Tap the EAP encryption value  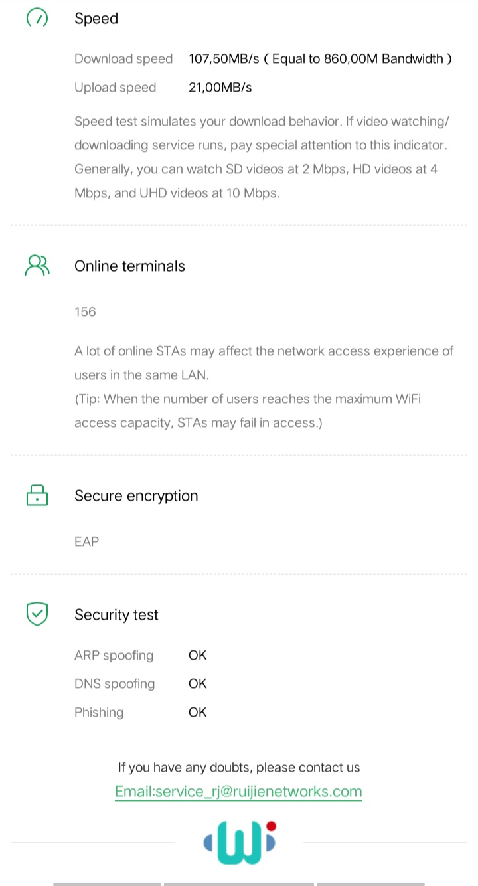click(86, 542)
